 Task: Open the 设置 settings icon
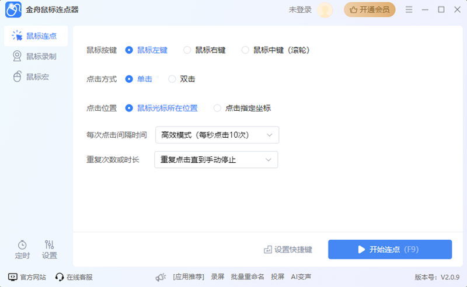tap(50, 245)
